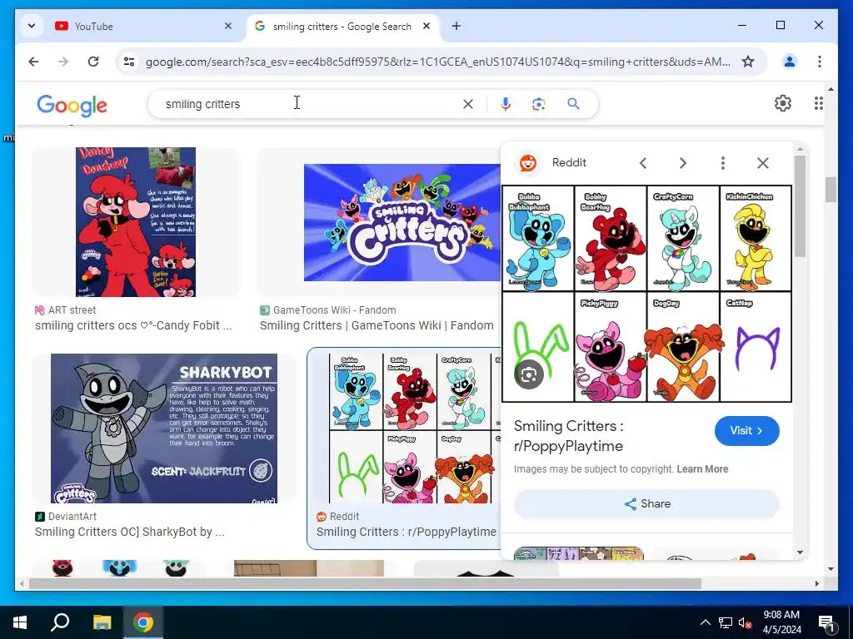Close the YouTube tab
The height and width of the screenshot is (639, 853).
(228, 26)
